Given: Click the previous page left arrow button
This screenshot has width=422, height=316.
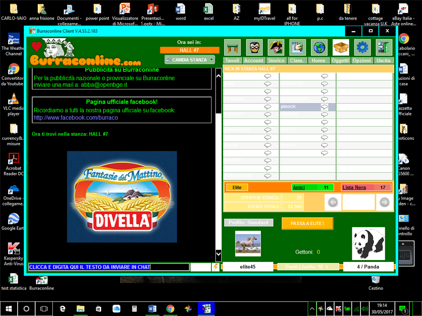Looking at the screenshot, I should [333, 202].
